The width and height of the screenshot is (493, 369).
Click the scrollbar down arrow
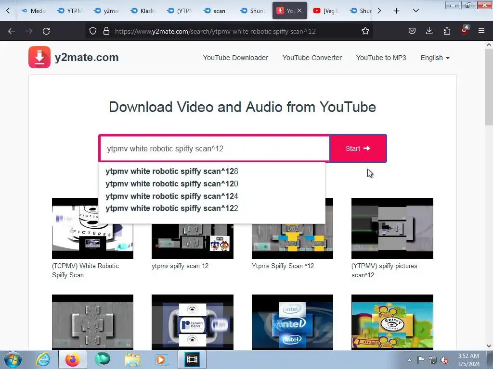pos(489,346)
